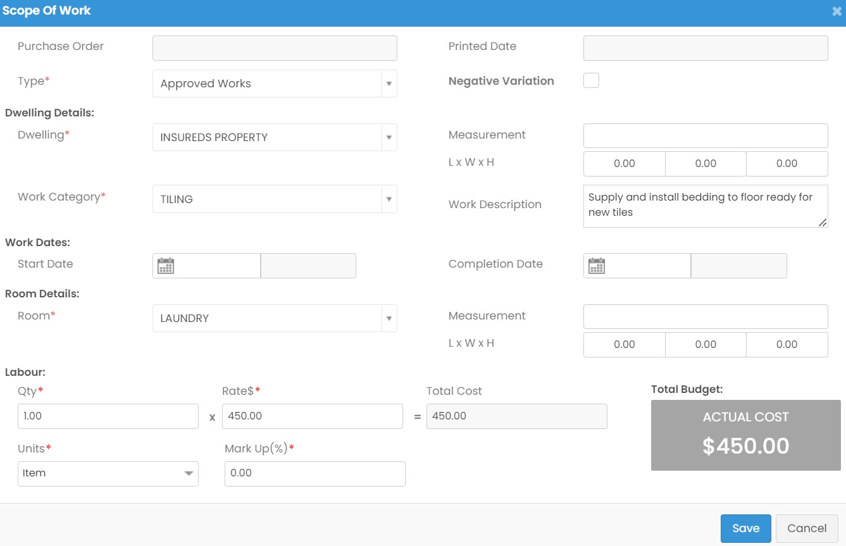Open the Units dropdown set to Item
846x546 pixels.
coord(188,473)
